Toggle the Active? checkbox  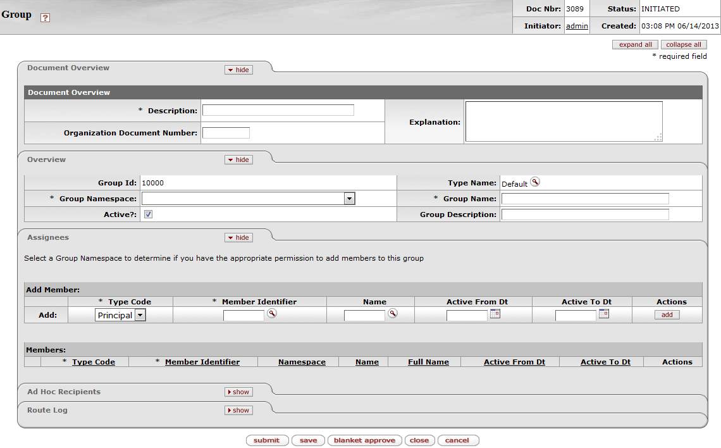pos(148,215)
